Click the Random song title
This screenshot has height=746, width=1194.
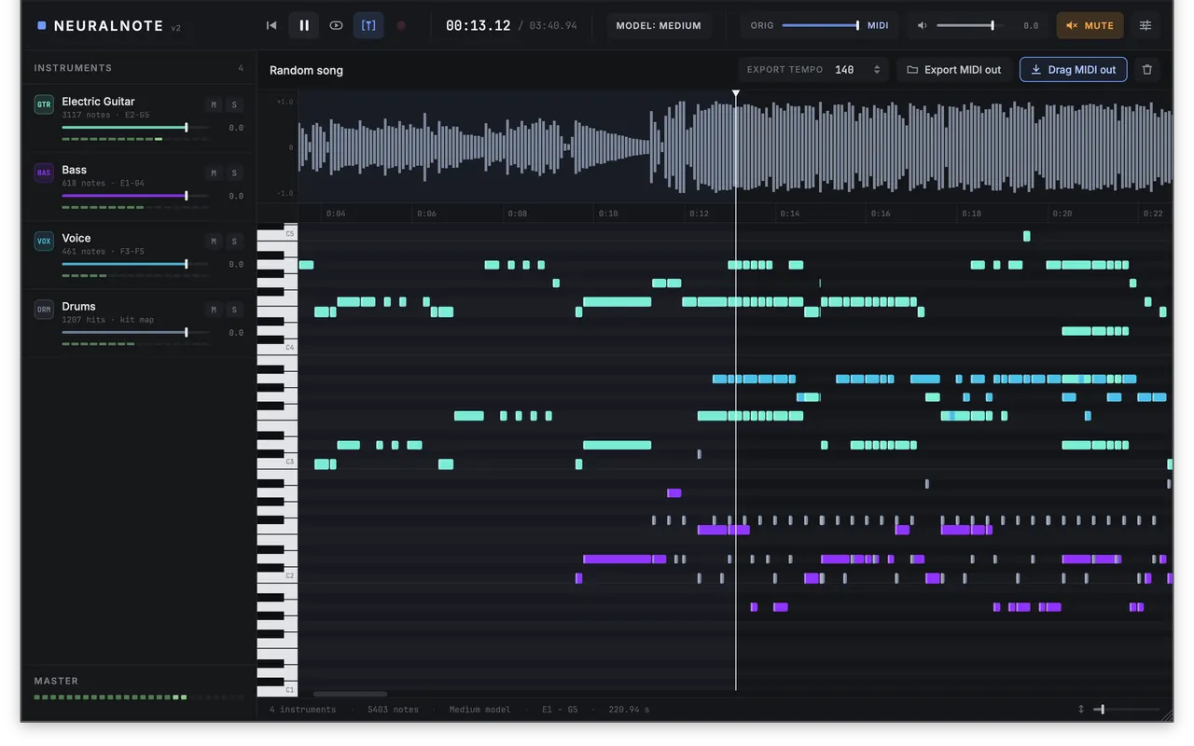click(x=306, y=70)
